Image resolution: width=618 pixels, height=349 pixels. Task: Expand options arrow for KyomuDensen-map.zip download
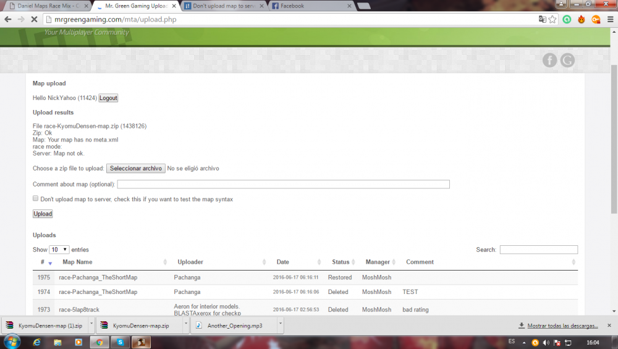tap(185, 324)
